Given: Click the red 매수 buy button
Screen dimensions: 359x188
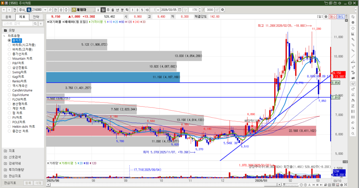Looking at the screenshot, I should pos(333,16).
